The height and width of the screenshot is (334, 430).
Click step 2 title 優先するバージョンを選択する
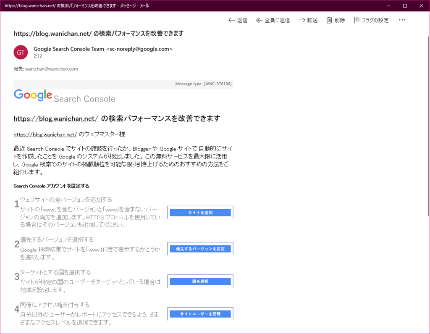tap(57, 239)
